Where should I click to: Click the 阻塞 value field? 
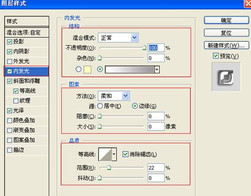tap(156, 116)
